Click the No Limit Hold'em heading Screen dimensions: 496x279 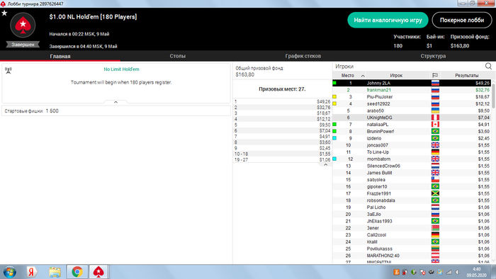(121, 69)
